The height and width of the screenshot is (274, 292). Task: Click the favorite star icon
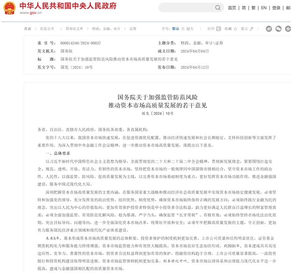coord(236,29)
